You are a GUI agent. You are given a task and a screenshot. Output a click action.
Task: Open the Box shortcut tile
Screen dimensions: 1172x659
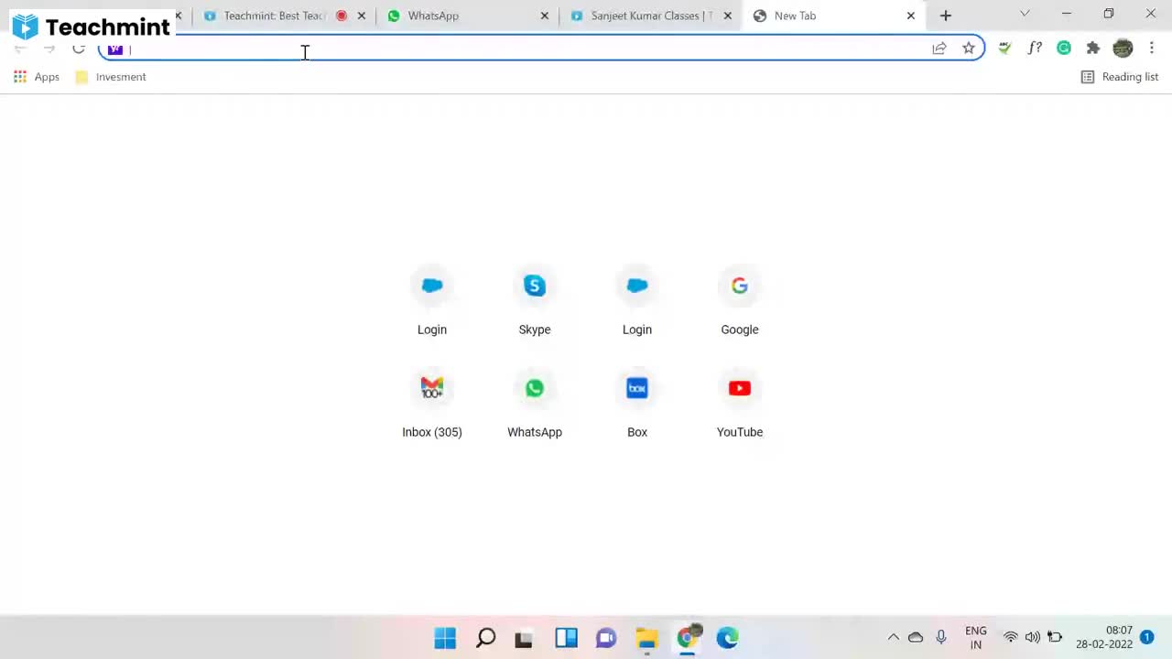(x=637, y=405)
